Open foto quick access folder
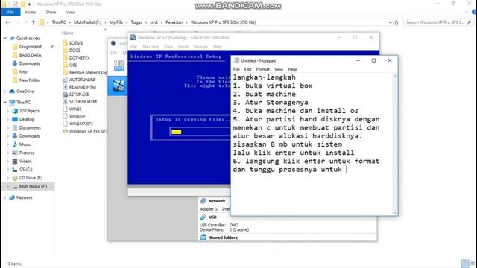 tap(23, 71)
